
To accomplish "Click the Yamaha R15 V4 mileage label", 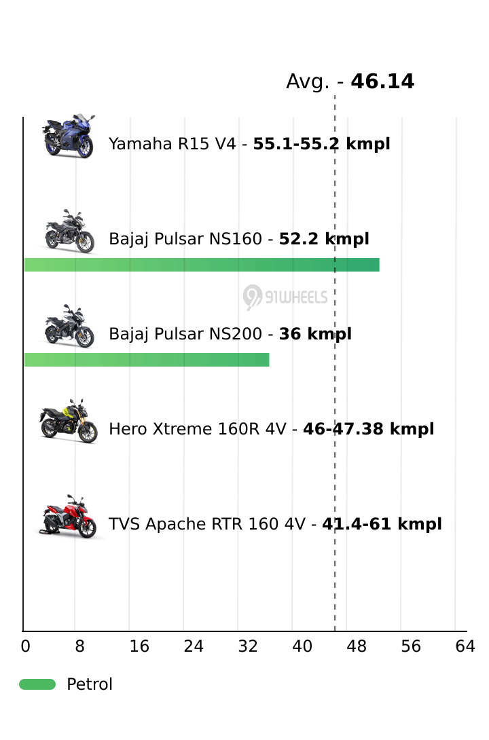I will tap(249, 144).
